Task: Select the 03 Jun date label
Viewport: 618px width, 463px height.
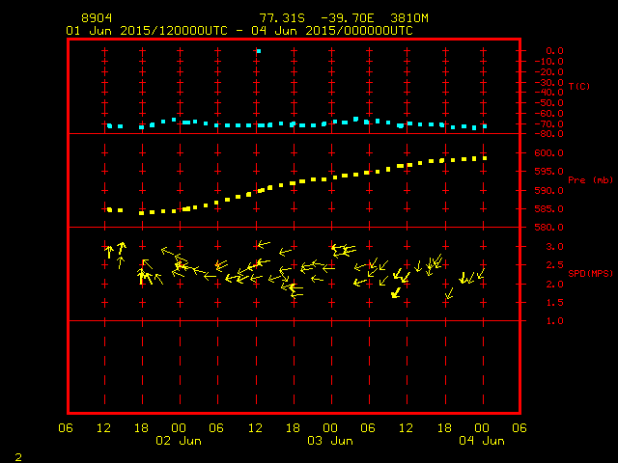Action: click(x=329, y=441)
